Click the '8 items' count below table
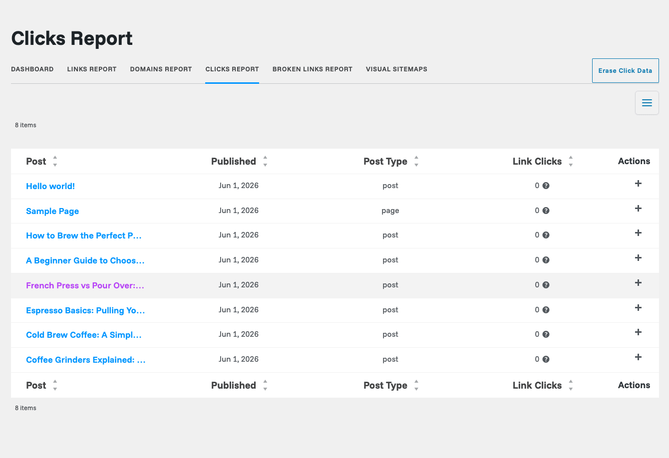The height and width of the screenshot is (458, 669). tap(25, 408)
